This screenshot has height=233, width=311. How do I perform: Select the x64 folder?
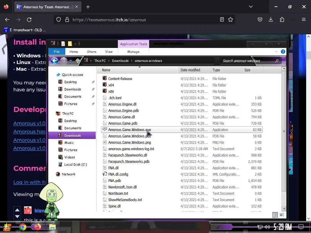coord(111,85)
